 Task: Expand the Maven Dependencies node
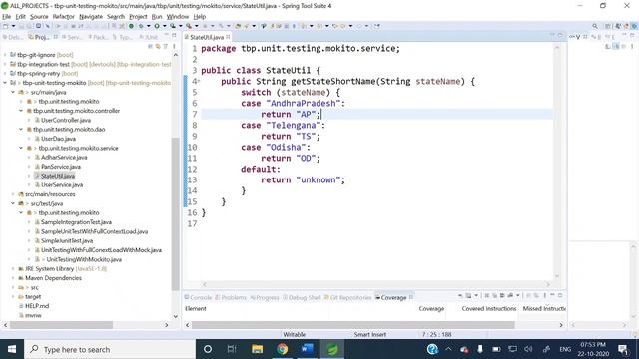(x=13, y=278)
